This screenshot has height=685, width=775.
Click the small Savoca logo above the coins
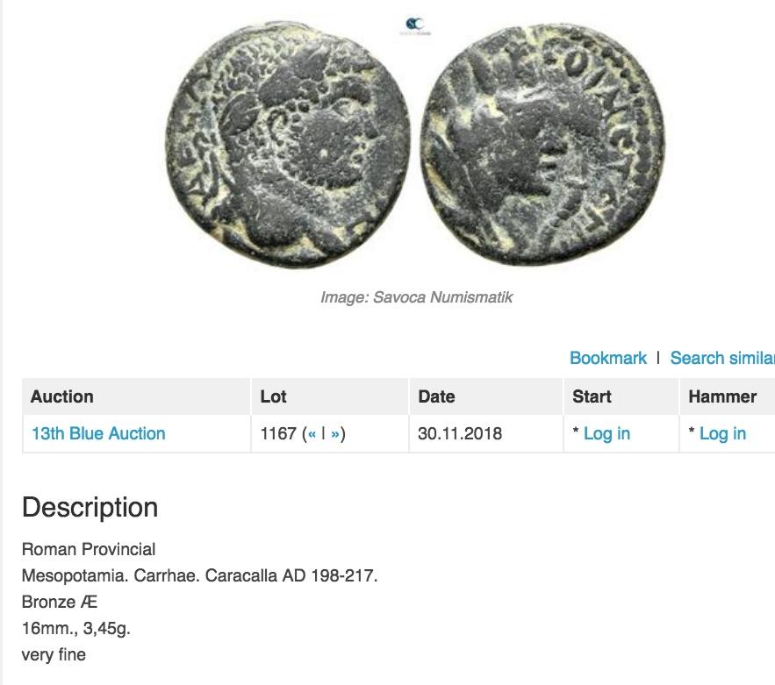[414, 26]
